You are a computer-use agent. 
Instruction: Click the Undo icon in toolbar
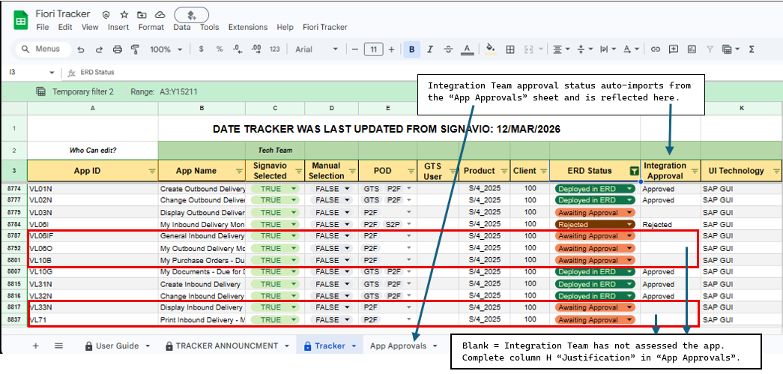tap(80, 49)
